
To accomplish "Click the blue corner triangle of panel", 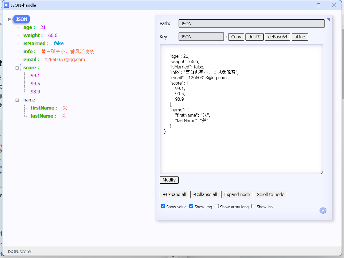I will (x=329, y=19).
